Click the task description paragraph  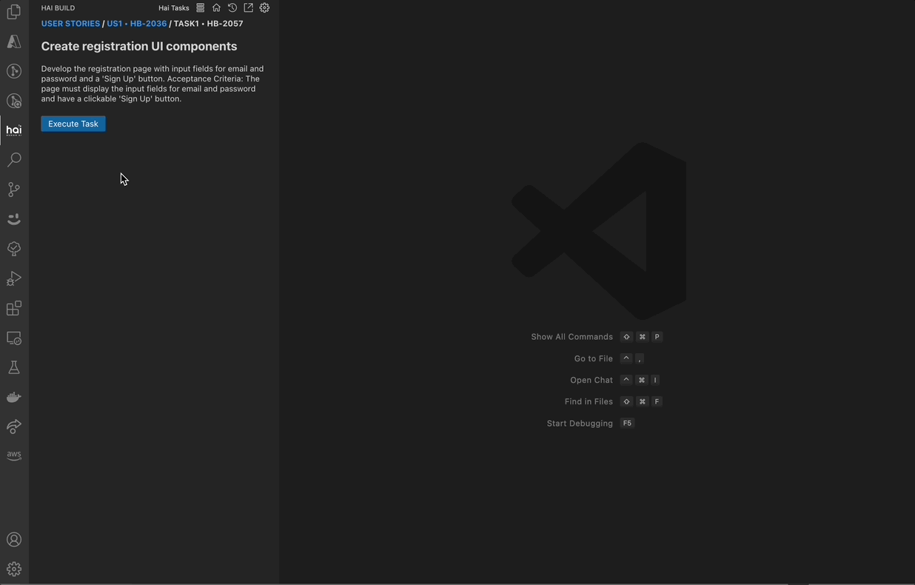[152, 84]
